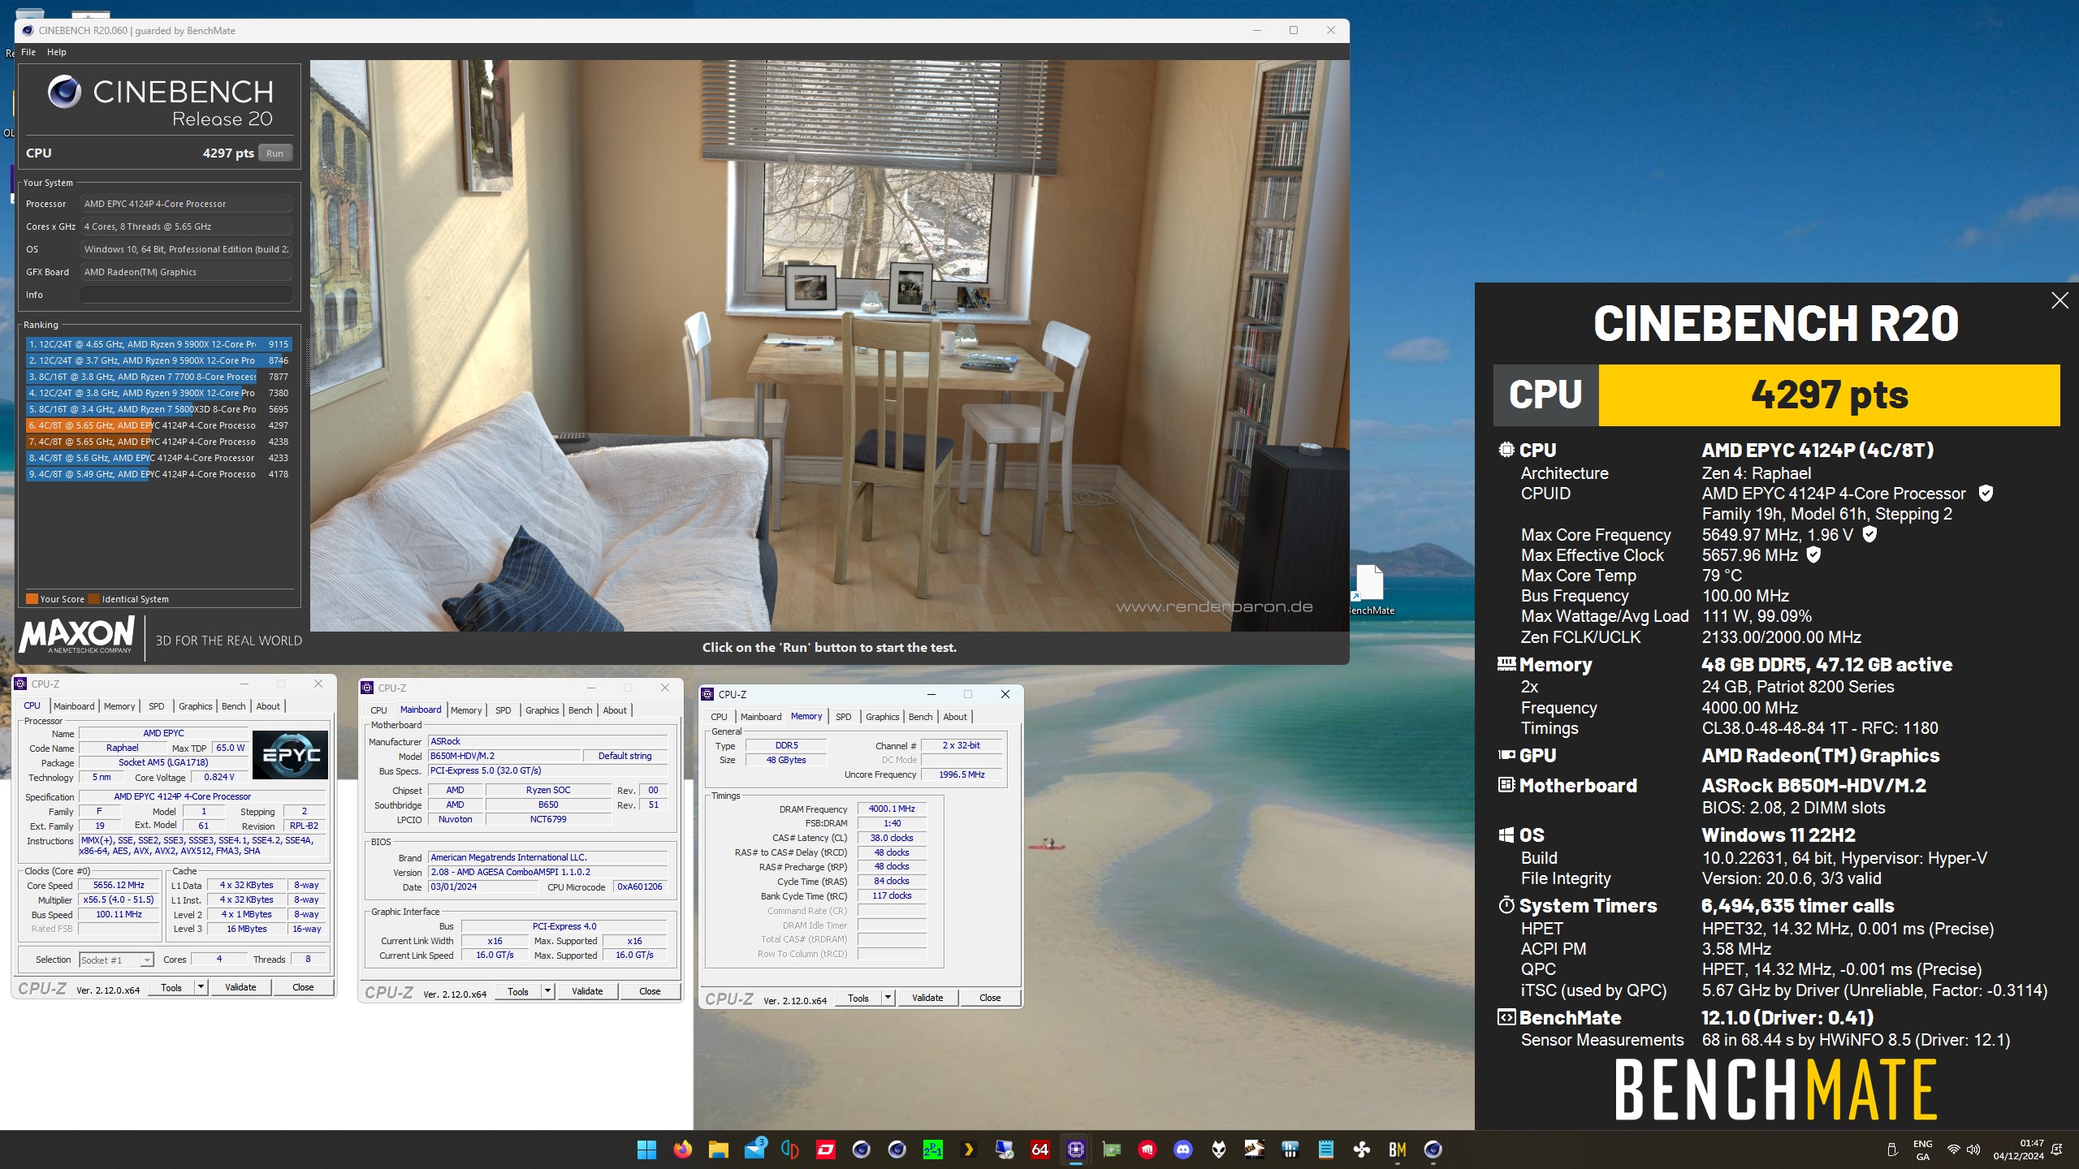2079x1169 pixels.
Task: Launch Firefox from the taskbar
Action: click(682, 1149)
